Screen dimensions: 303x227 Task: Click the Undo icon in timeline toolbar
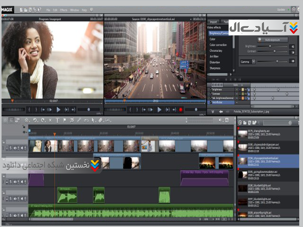pos(35,120)
